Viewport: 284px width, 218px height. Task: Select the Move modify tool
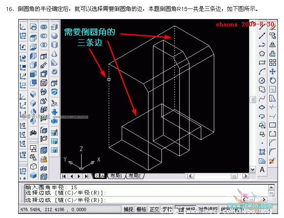tap(273, 71)
